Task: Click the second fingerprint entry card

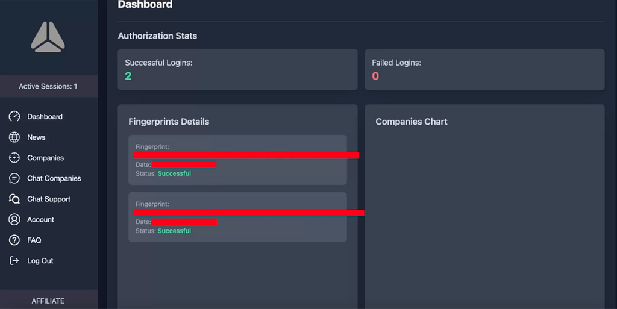Action: (237, 217)
